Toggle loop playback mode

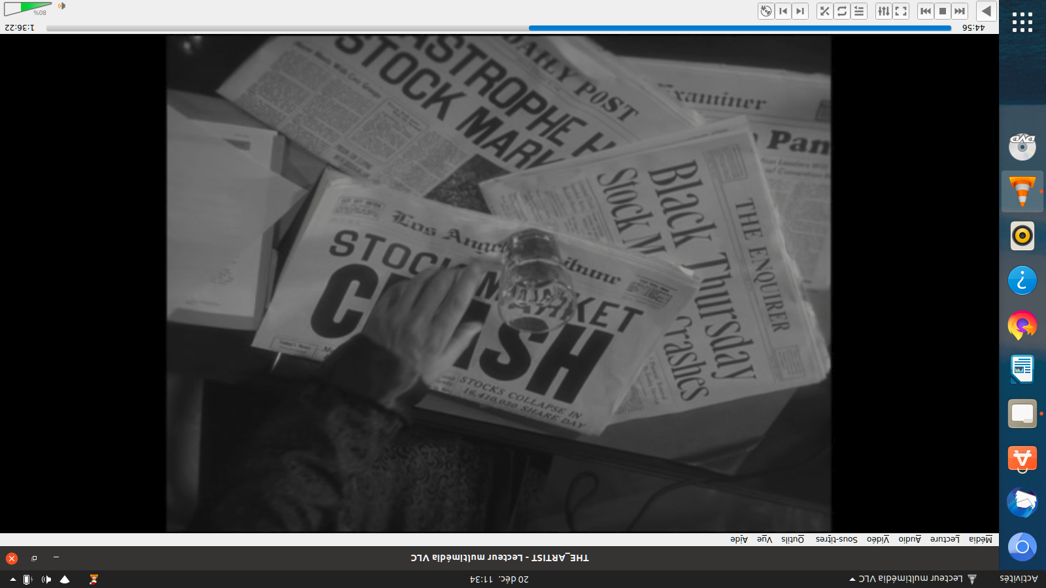pos(842,11)
